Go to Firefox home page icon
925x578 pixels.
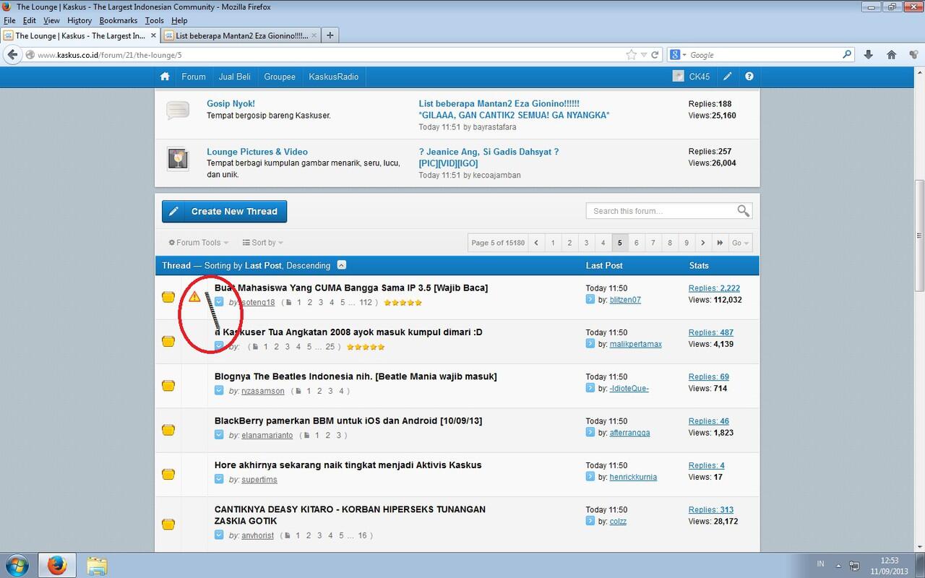pyautogui.click(x=892, y=55)
